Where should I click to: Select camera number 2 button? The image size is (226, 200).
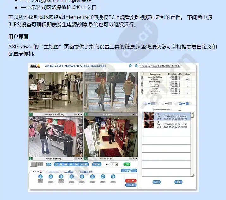click(x=51, y=177)
